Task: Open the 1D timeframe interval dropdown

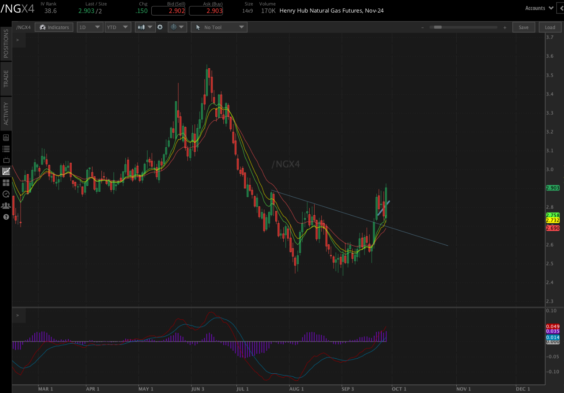Action: tap(90, 27)
